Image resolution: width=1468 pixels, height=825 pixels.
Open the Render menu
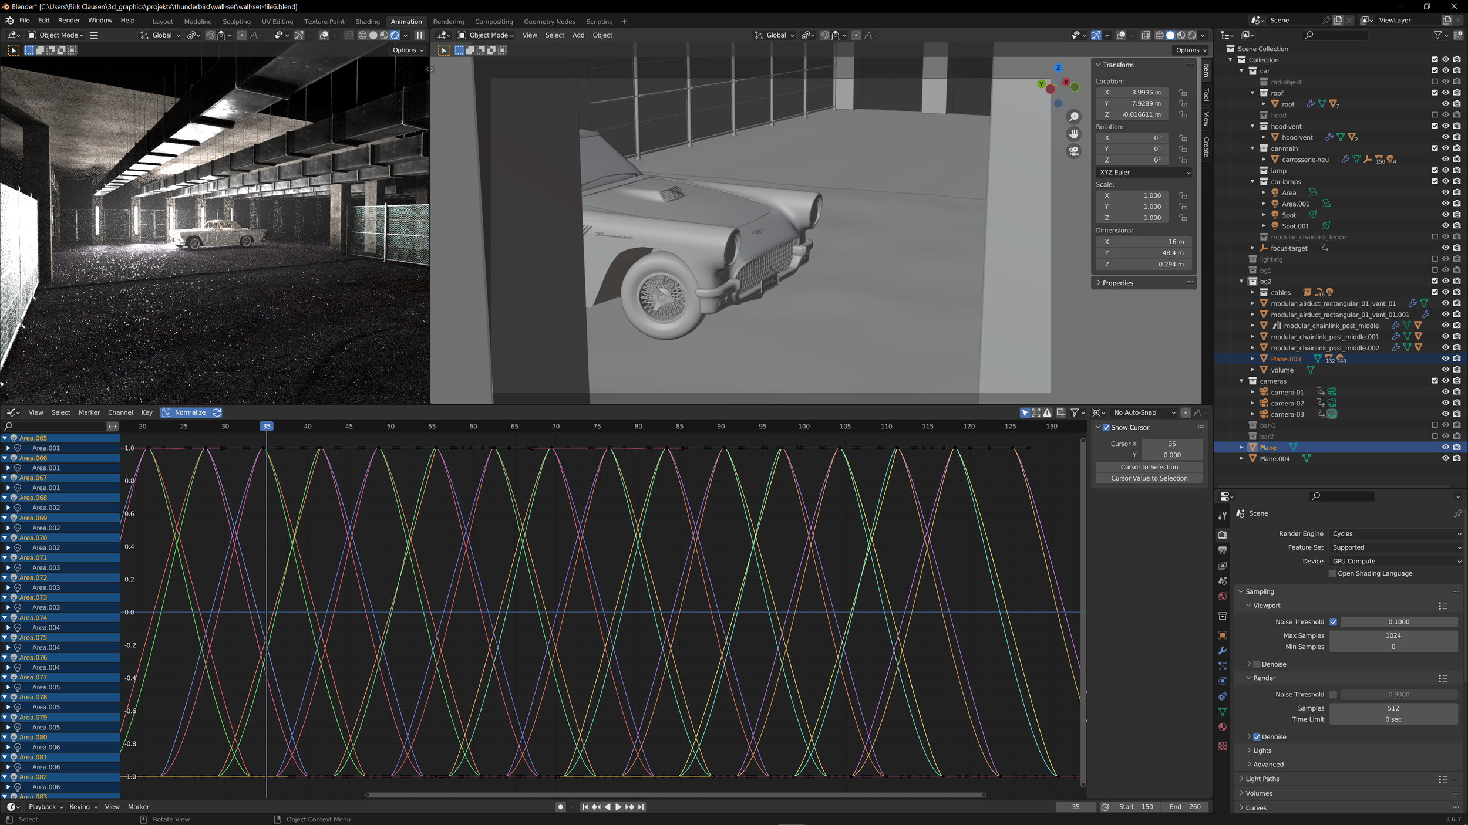(x=69, y=20)
